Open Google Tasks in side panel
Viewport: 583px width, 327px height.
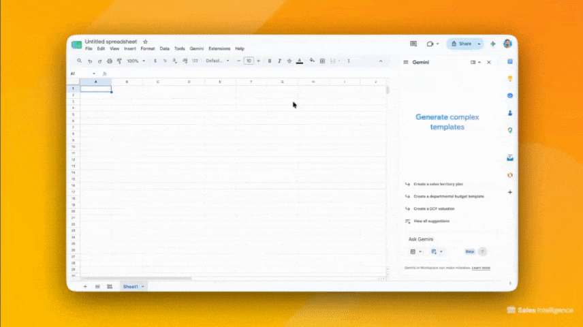510,95
